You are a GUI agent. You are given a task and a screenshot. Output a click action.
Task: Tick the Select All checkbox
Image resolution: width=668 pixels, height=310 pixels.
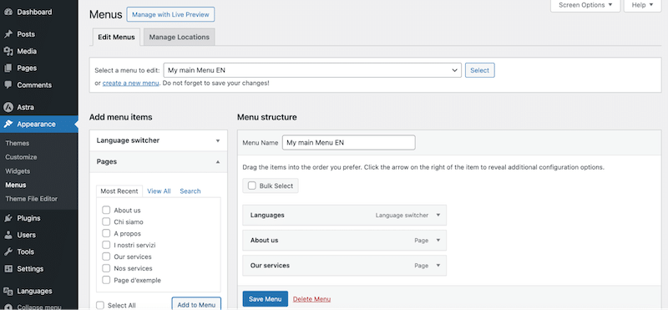pos(100,305)
